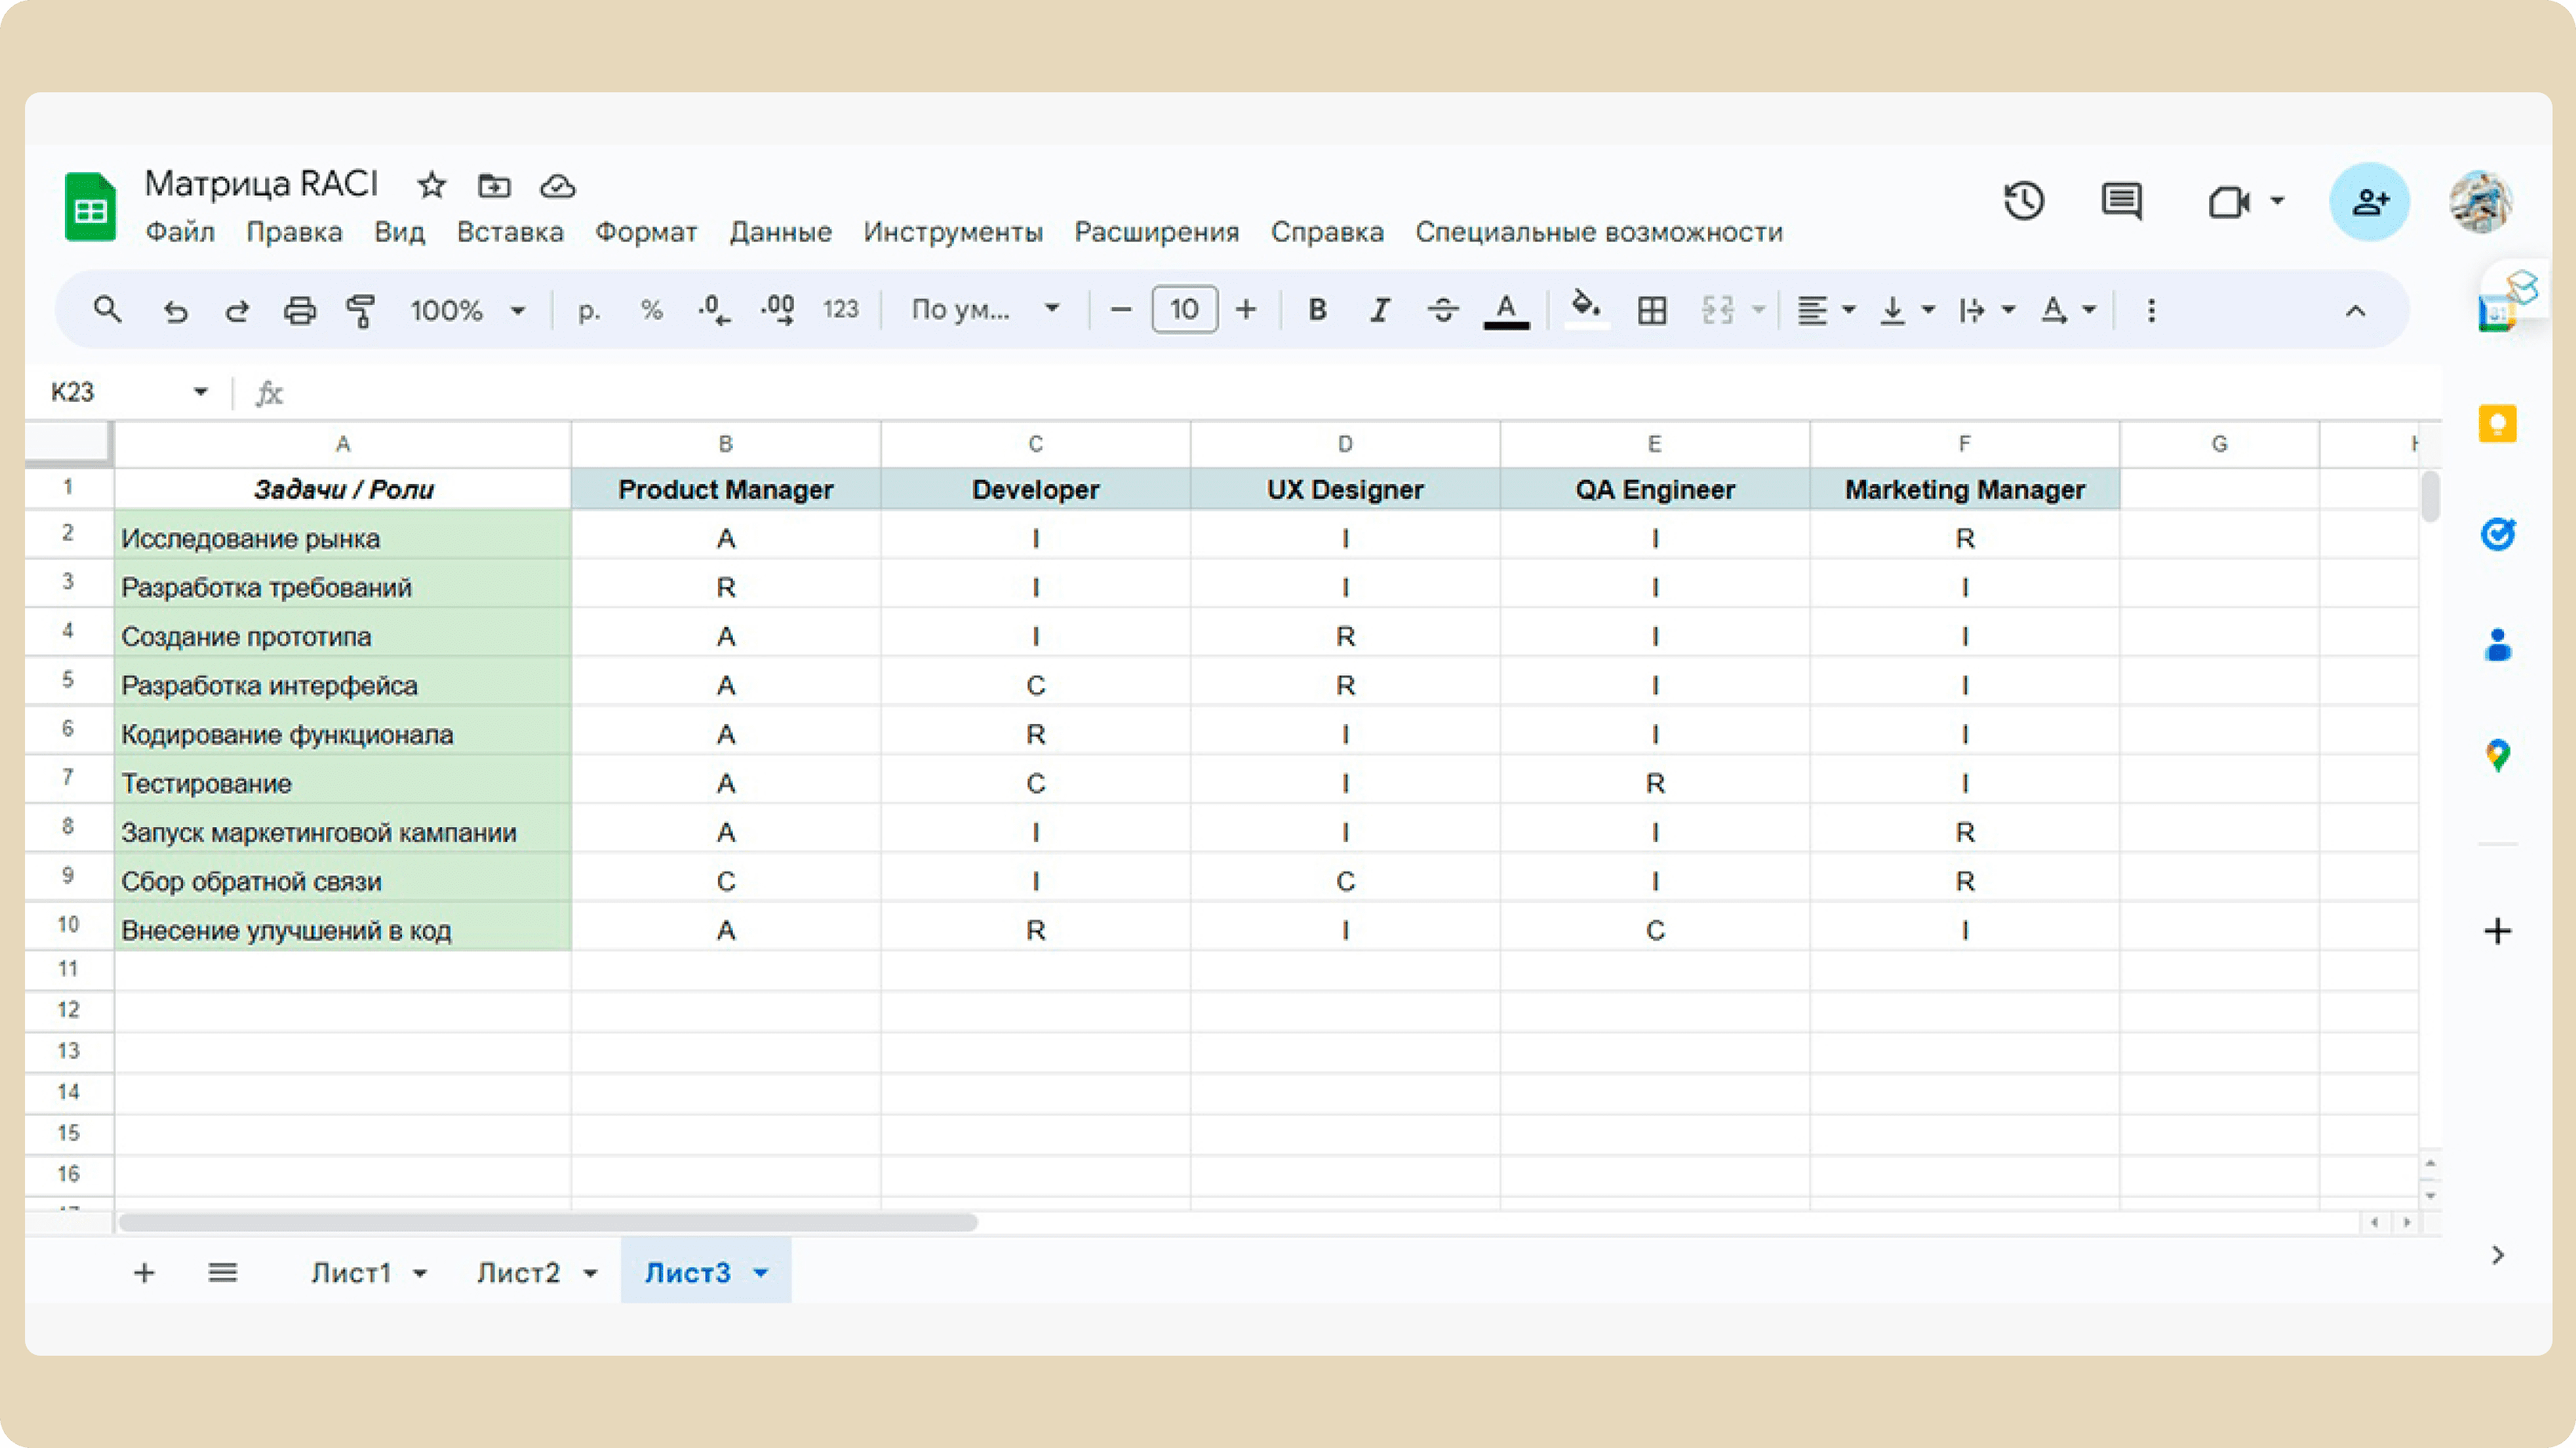
Task: Open the comments icon
Action: click(2120, 201)
